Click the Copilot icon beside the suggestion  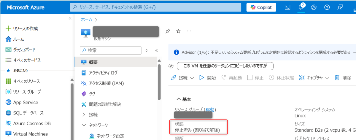click(171, 66)
